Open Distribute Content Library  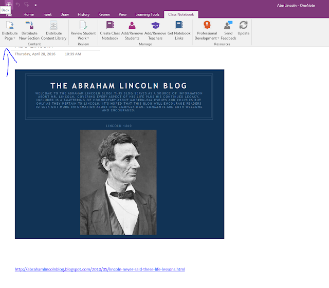pos(53,30)
